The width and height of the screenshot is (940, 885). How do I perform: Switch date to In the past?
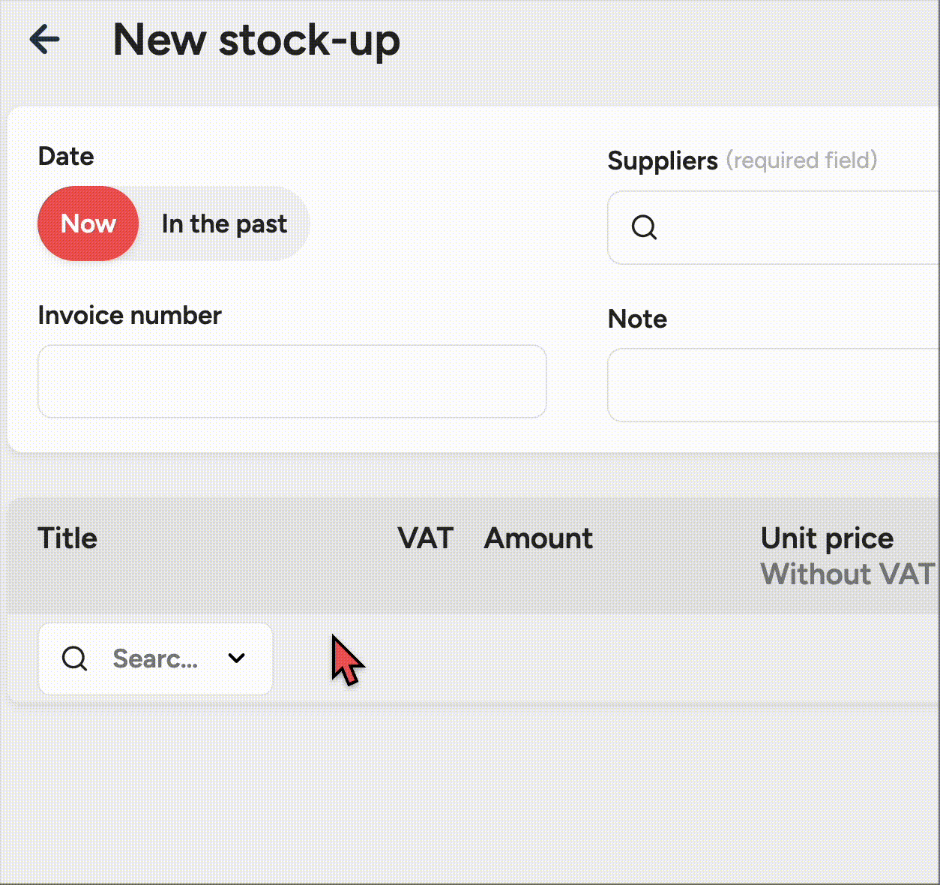click(x=224, y=223)
